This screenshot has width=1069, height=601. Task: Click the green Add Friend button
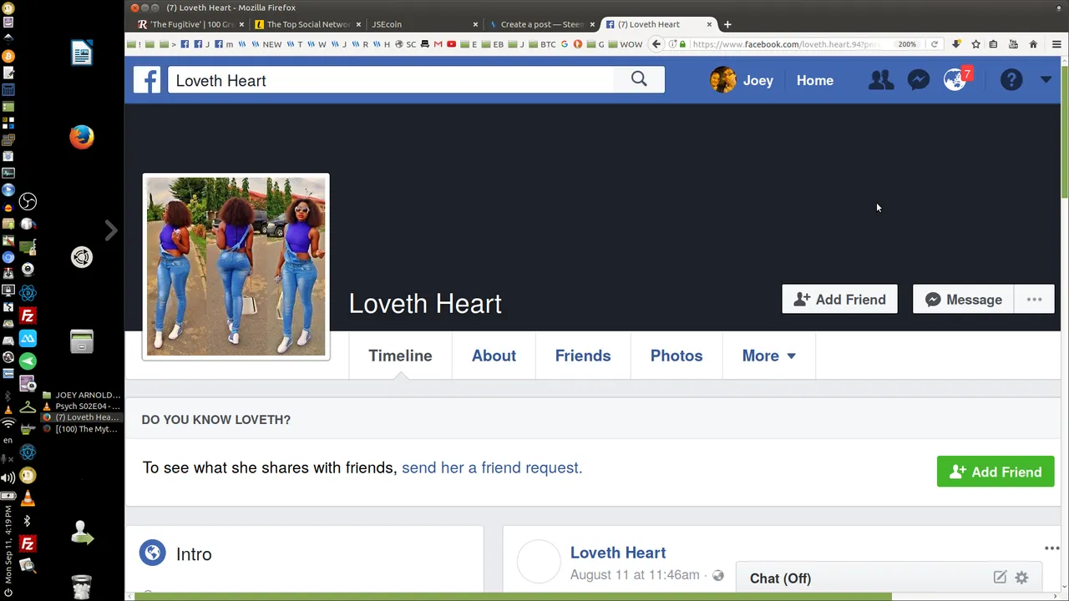996,472
